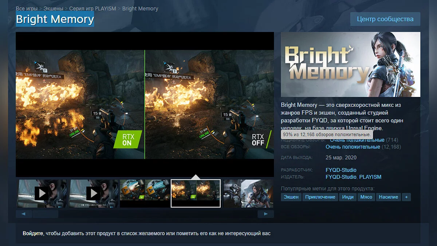Select the robot screenshot thumbnail
The image size is (437, 246).
145,193
